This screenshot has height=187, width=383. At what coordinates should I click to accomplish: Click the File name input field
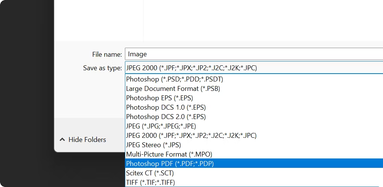point(254,54)
